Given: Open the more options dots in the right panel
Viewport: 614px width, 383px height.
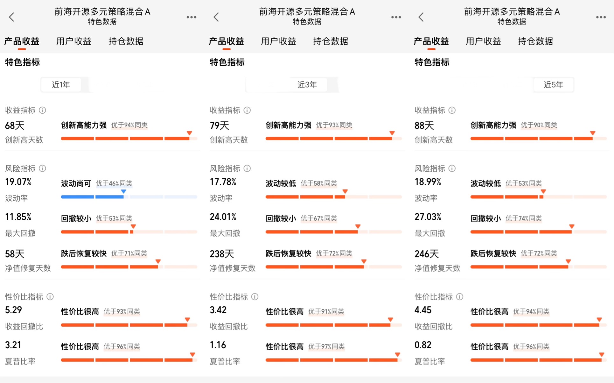Looking at the screenshot, I should [x=601, y=17].
